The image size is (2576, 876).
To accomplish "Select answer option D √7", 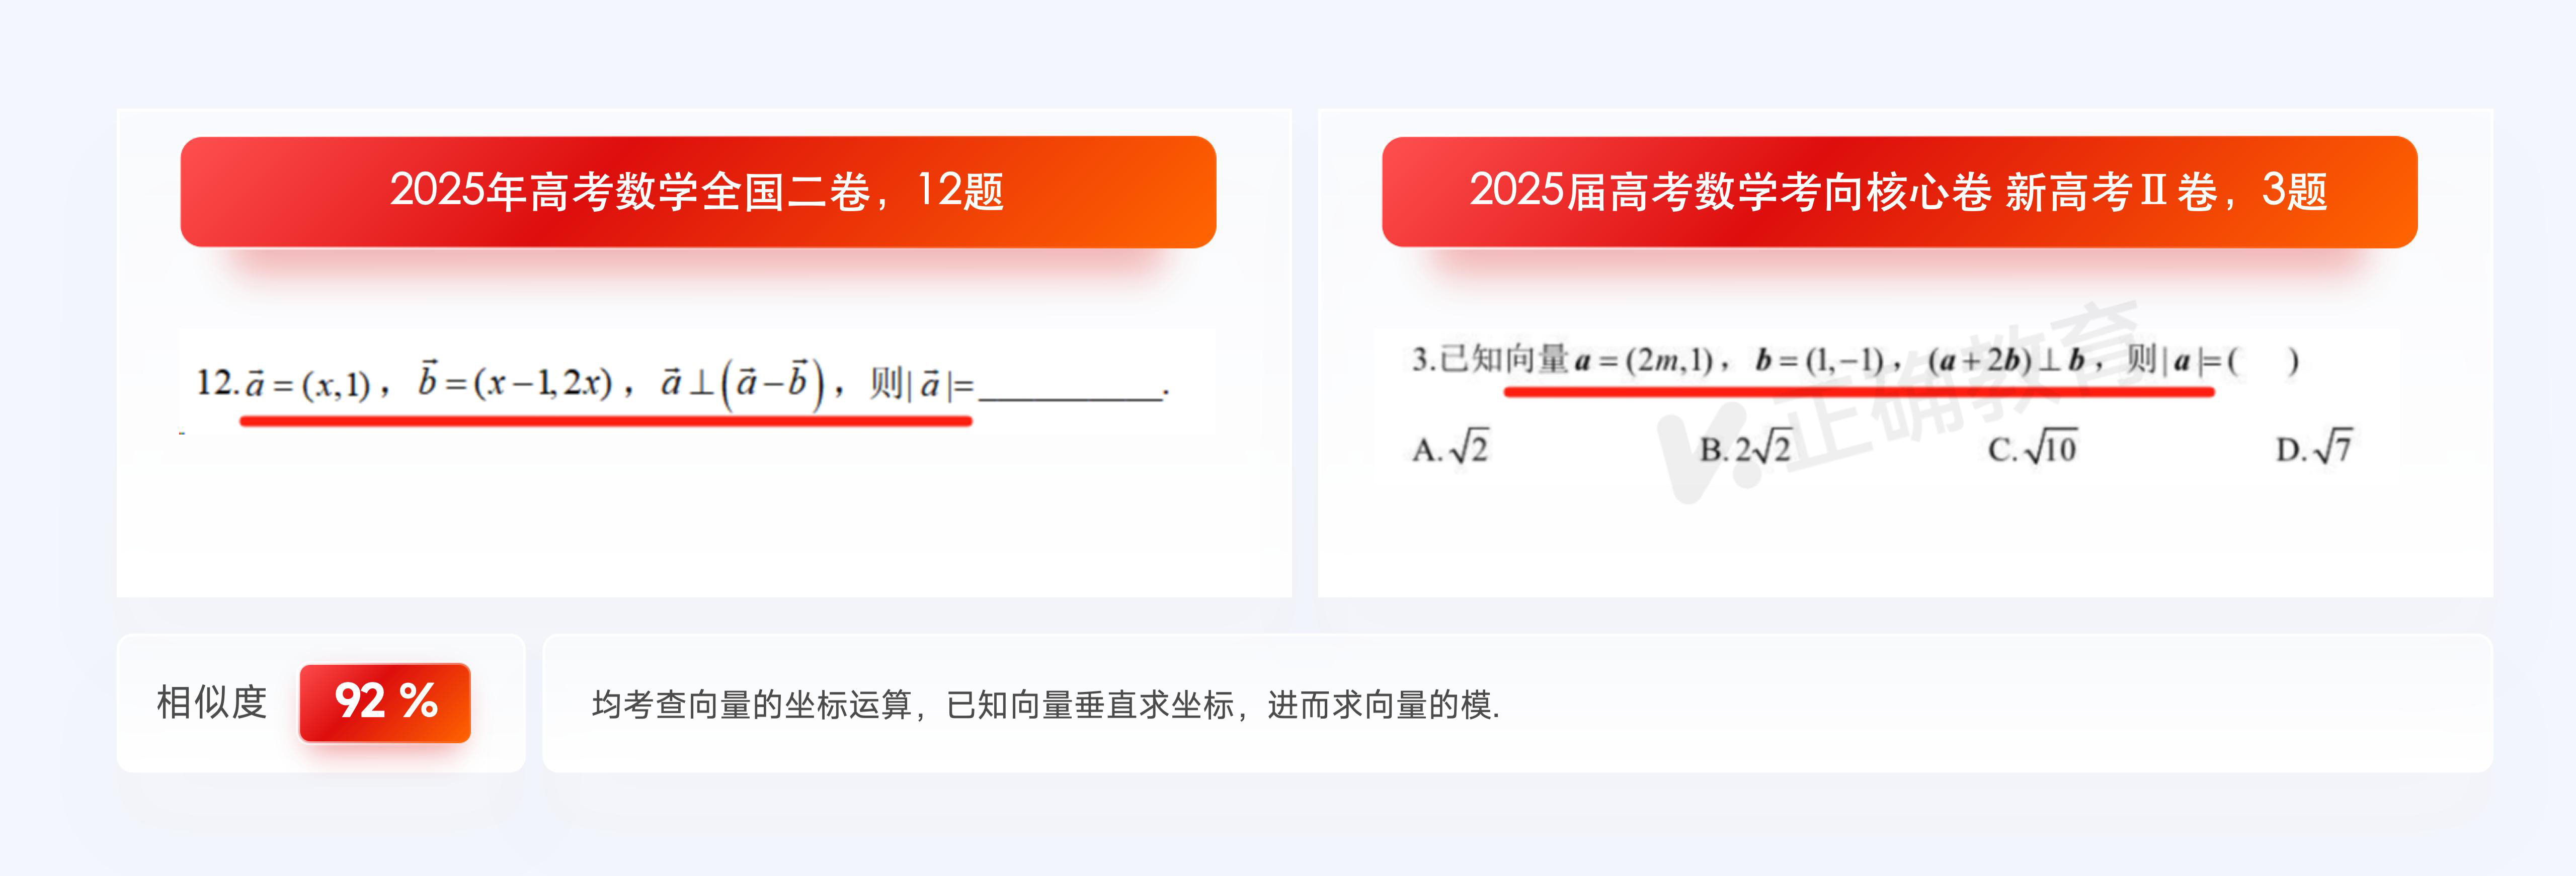I will [2314, 447].
